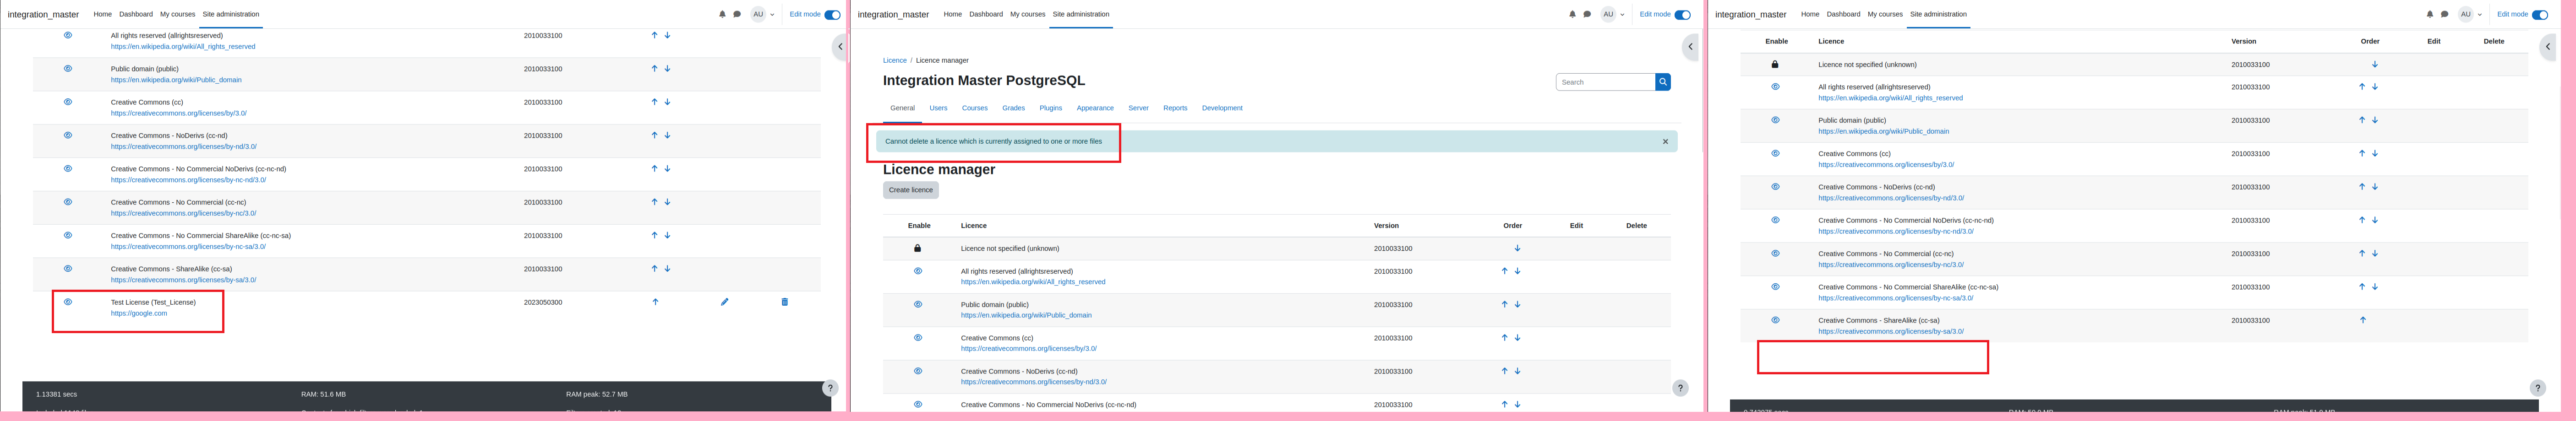Open help question-mark button in middle panel

click(1680, 388)
